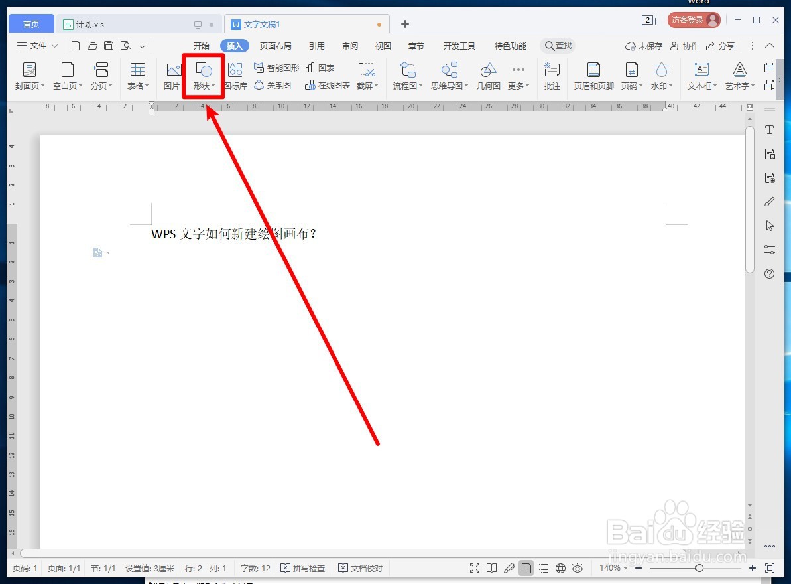Image resolution: width=791 pixels, height=584 pixels.
Task: Collapse the ribbon with the chevron
Action: 769,46
